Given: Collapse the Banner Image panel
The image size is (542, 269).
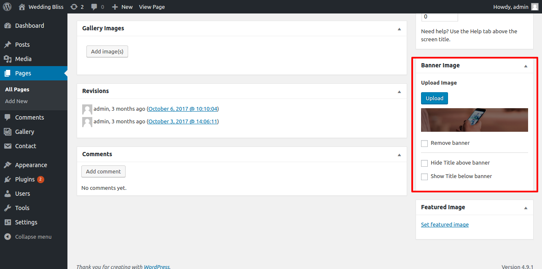Looking at the screenshot, I should pos(526,66).
